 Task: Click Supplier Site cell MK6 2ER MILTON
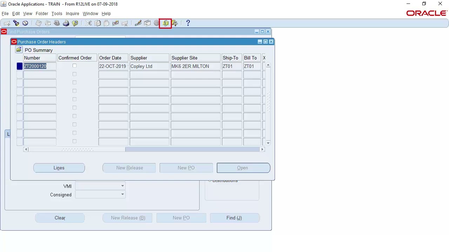195,66
